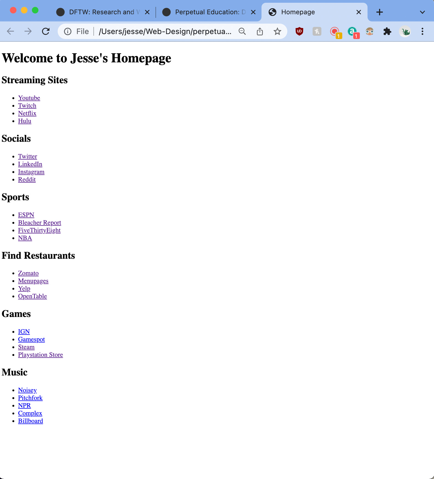
Task: Open the Steam link
Action: pos(26,347)
